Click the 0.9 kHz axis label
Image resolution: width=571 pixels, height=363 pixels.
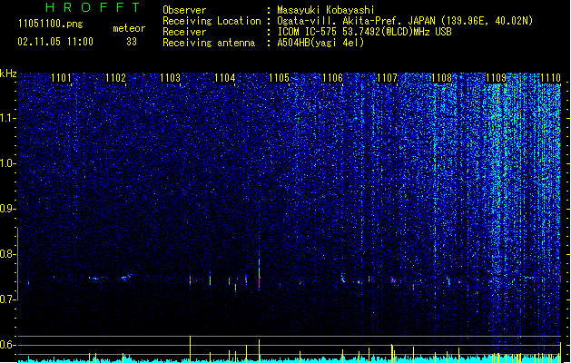pyautogui.click(x=8, y=209)
